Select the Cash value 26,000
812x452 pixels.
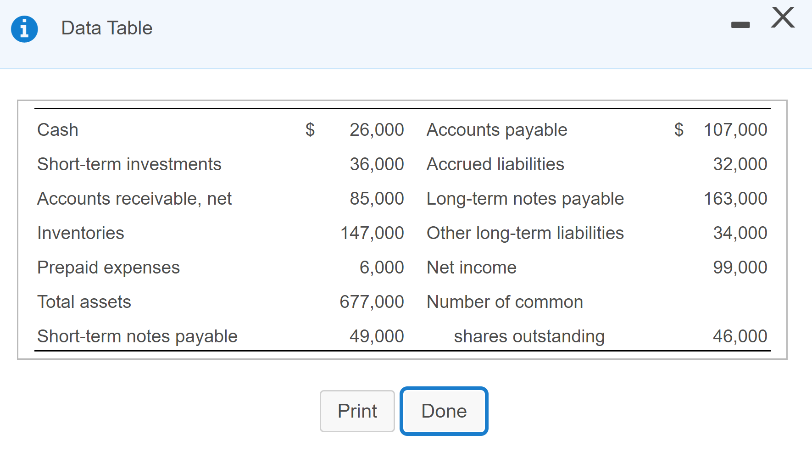coord(376,130)
